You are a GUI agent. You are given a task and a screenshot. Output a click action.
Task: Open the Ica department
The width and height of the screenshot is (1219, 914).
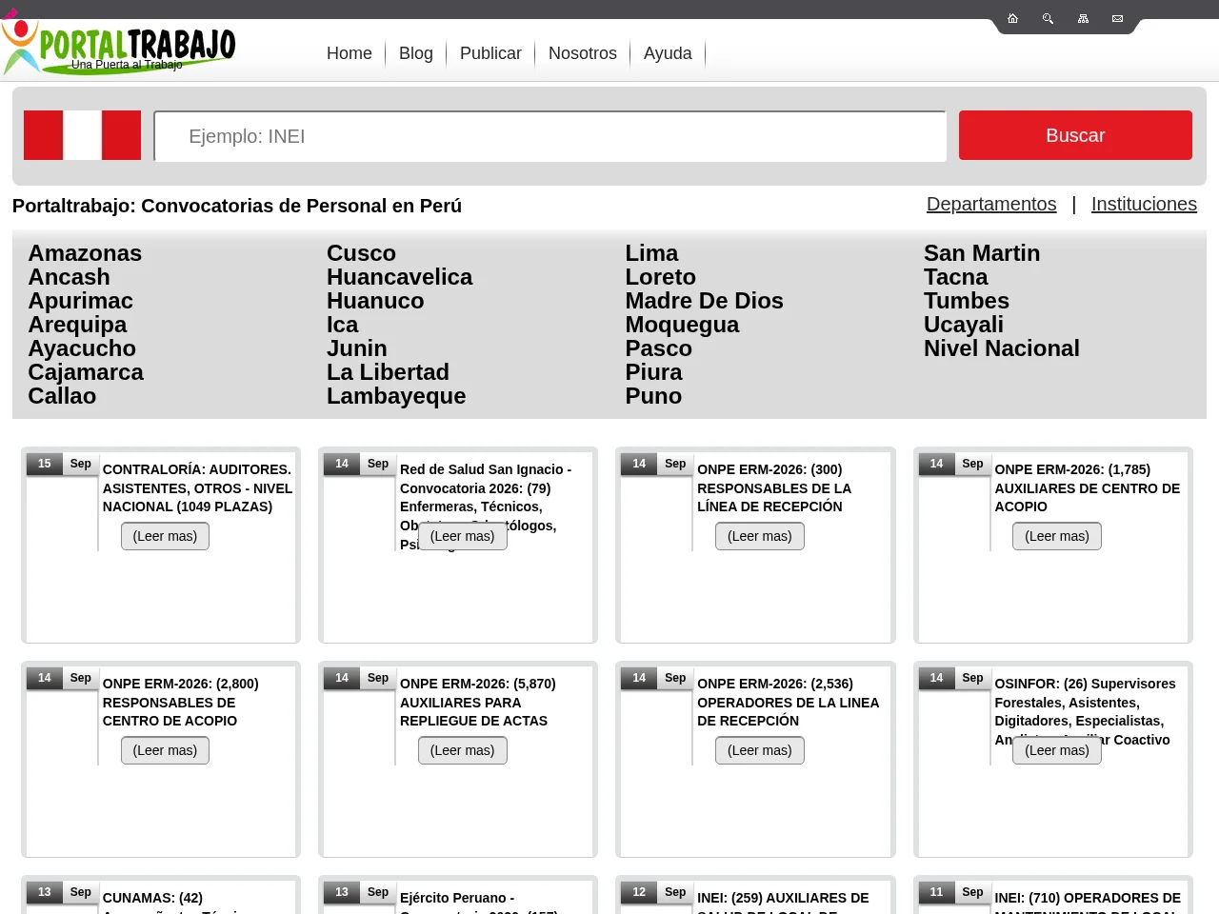[342, 325]
